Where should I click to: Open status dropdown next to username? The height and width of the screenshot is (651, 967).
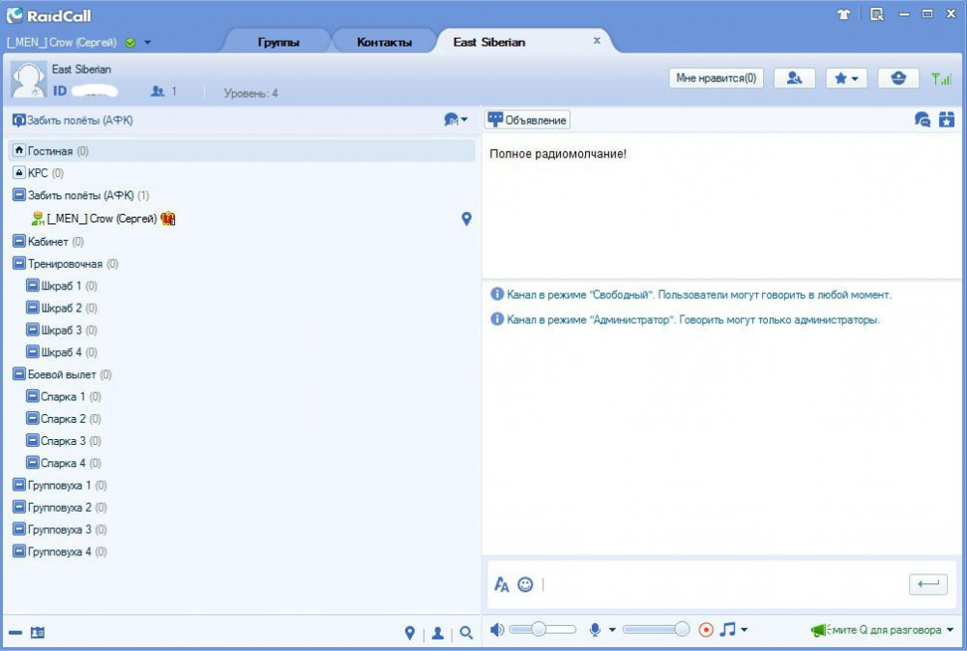(147, 43)
